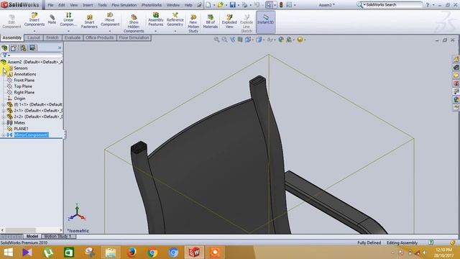
Task: Switch to the Office Products tab
Action: [x=100, y=37]
